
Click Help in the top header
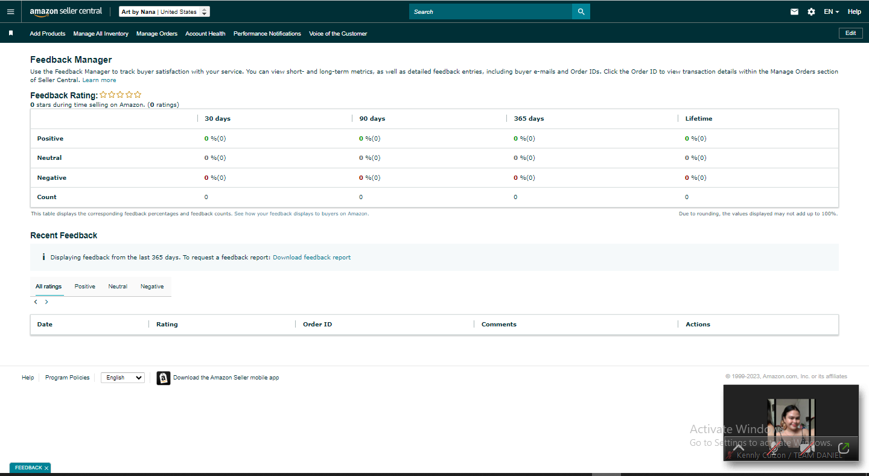(854, 11)
